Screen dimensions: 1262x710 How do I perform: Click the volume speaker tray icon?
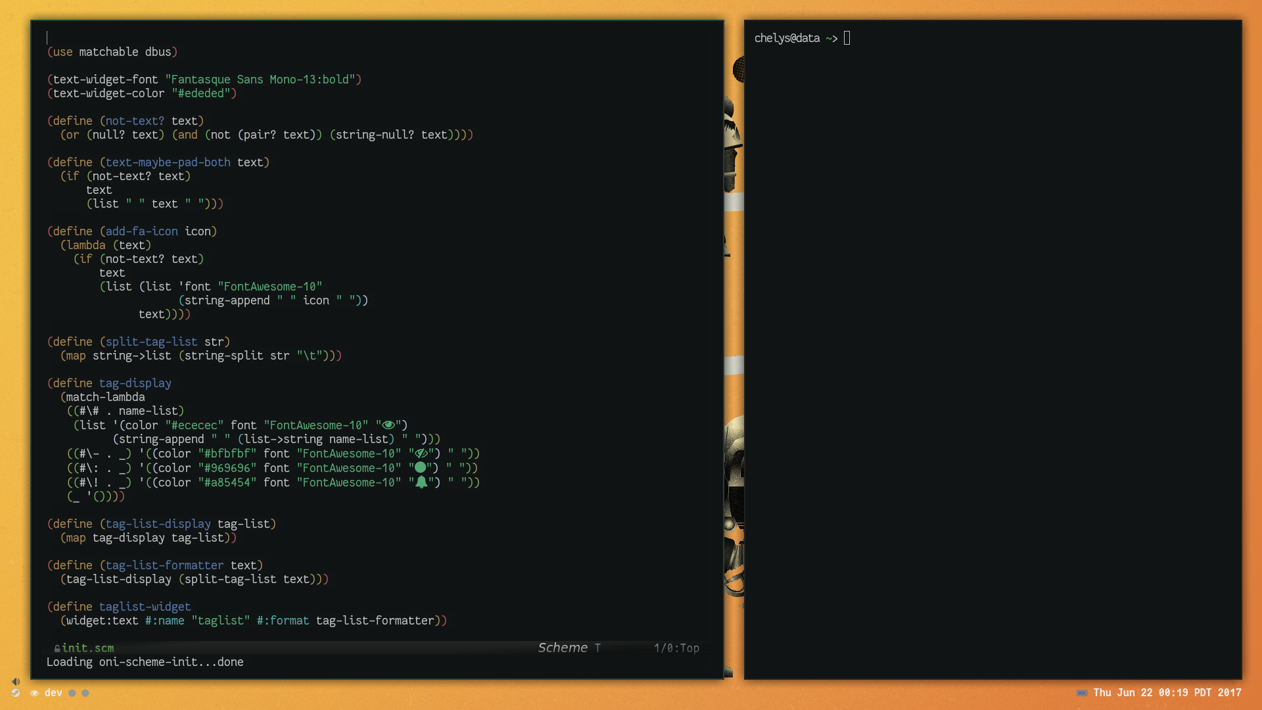coord(16,682)
